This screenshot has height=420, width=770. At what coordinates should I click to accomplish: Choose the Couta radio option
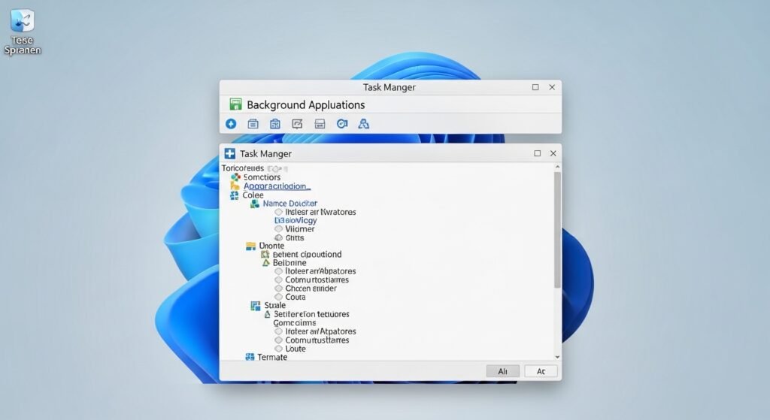tap(279, 298)
